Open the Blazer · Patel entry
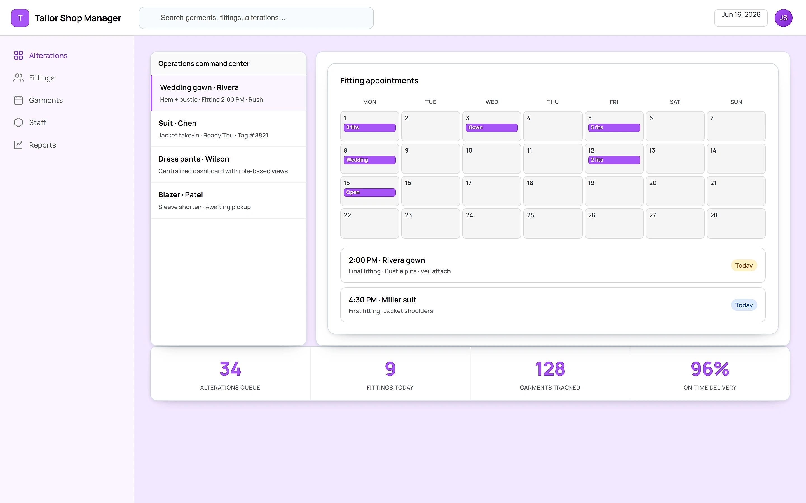 228,201
